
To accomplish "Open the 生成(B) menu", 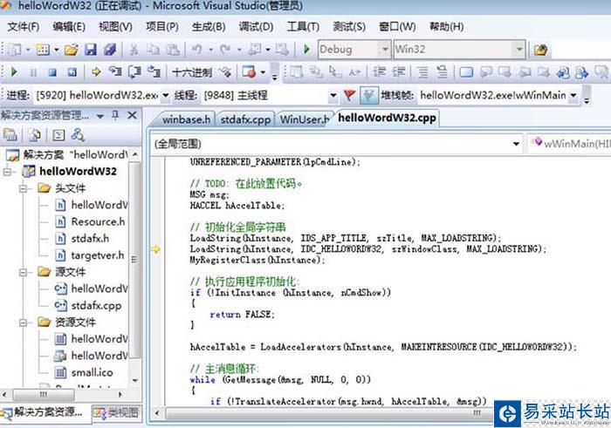I will click(x=209, y=27).
